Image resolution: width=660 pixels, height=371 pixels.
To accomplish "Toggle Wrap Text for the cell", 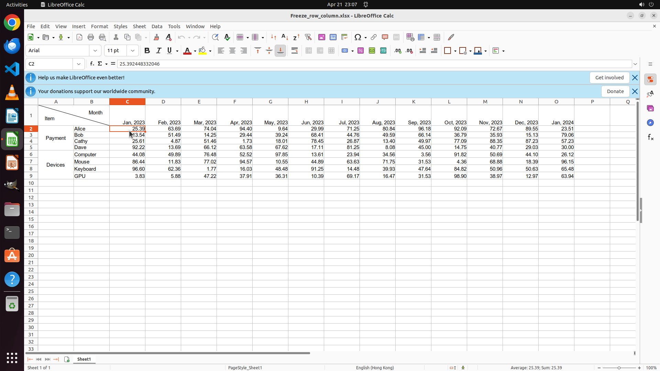I will pyautogui.click(x=295, y=51).
